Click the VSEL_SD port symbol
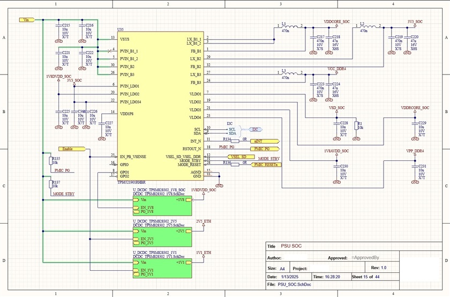 pos(241,157)
